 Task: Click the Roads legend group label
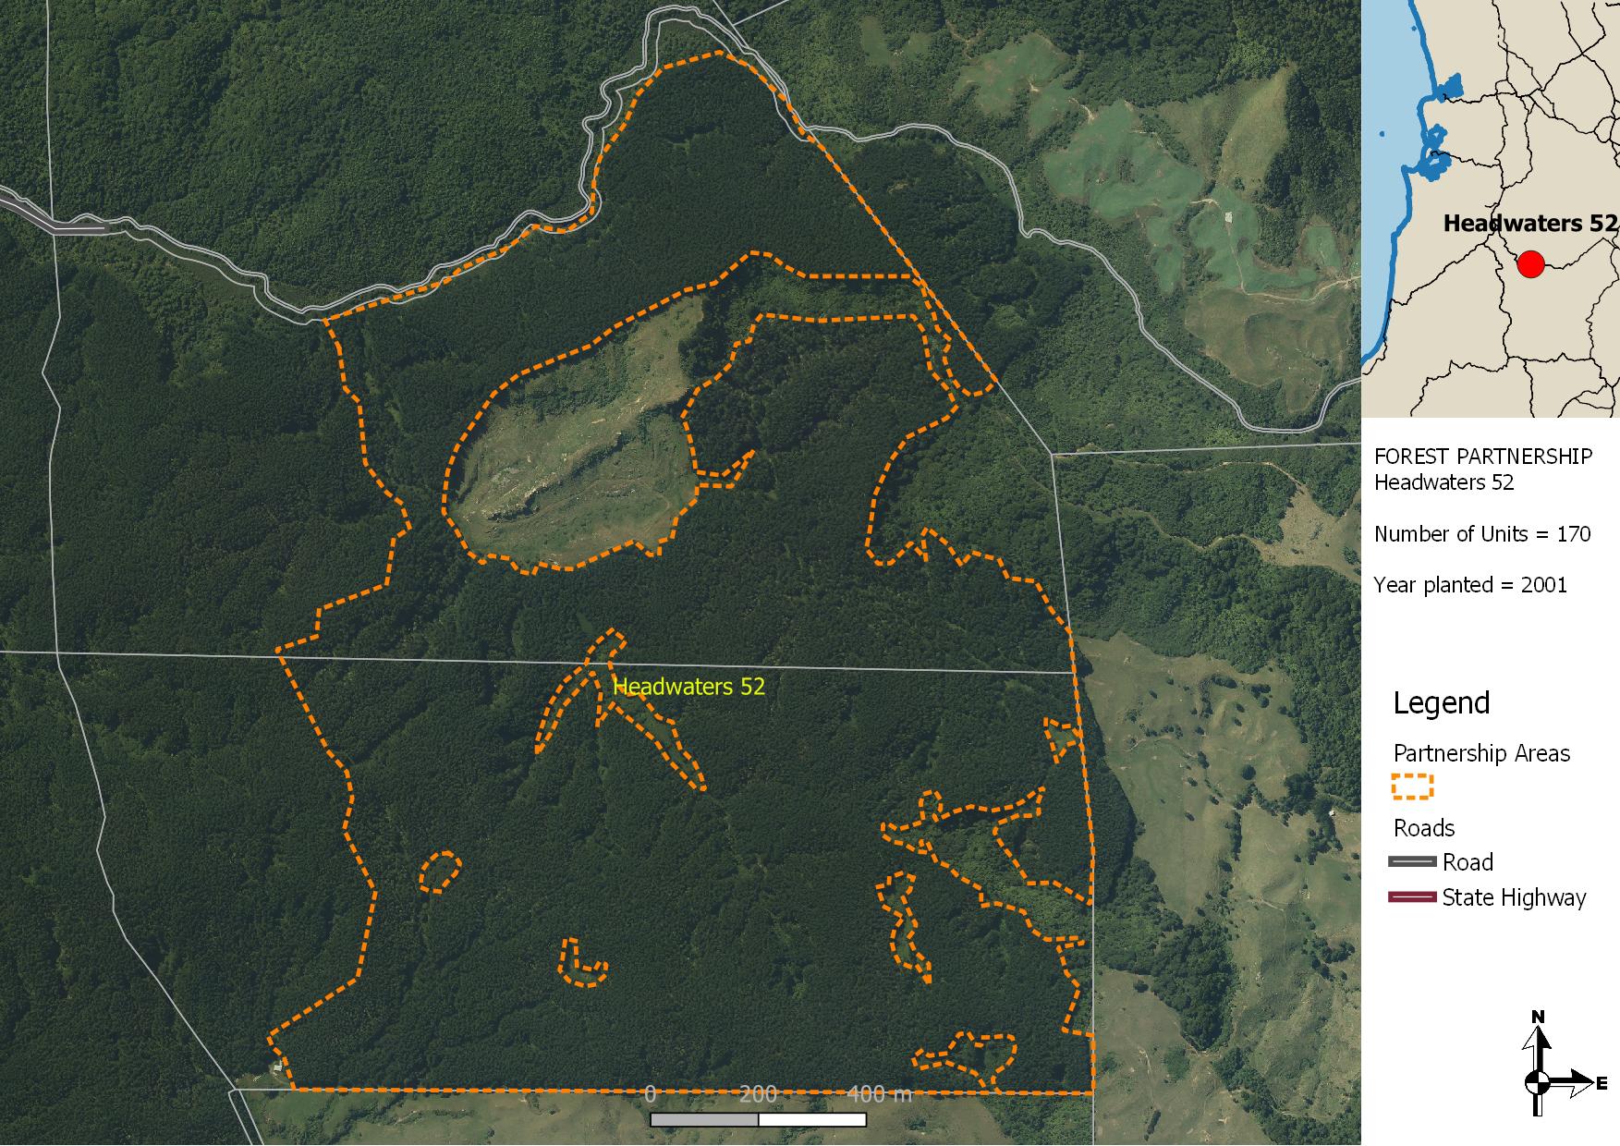pyautogui.click(x=1423, y=828)
